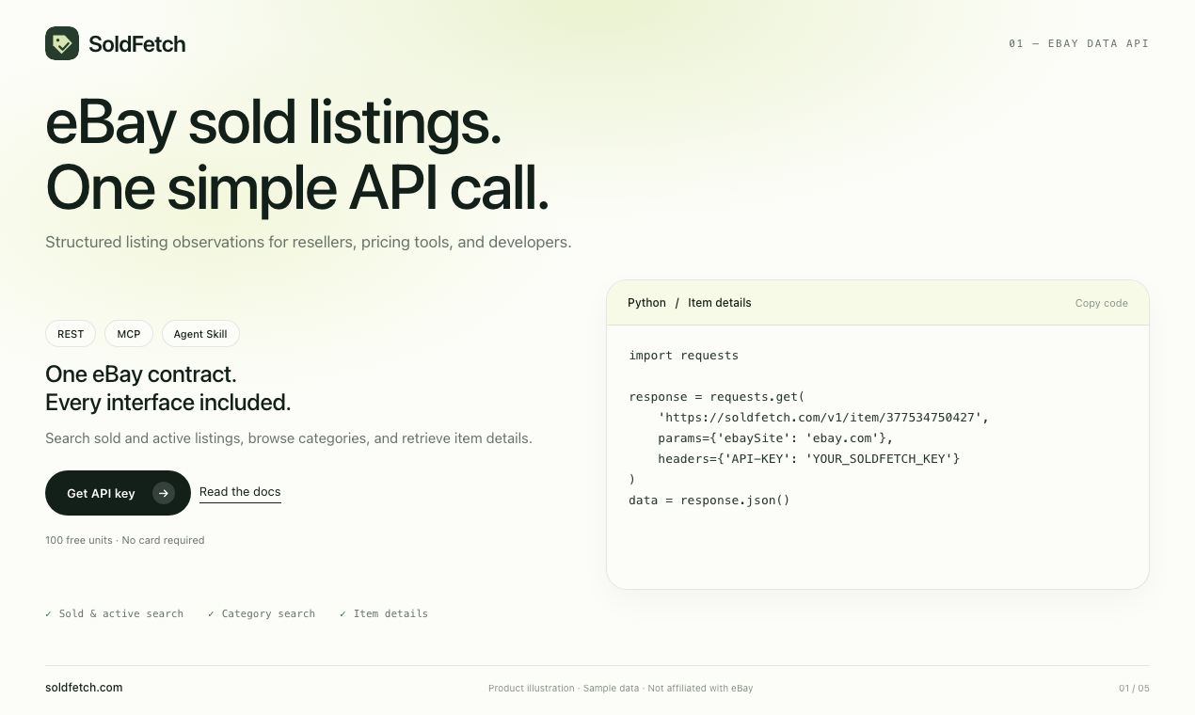Click the params ebaySite code line
Viewport: 1195px width, 715px height.
(775, 438)
